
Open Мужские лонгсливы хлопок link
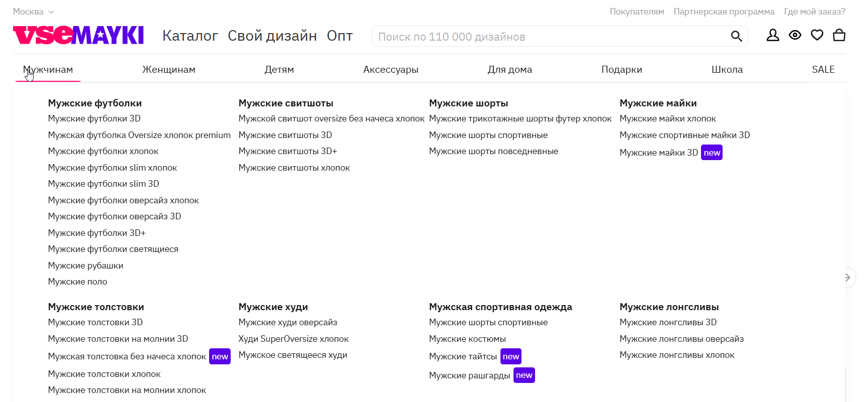click(x=677, y=355)
